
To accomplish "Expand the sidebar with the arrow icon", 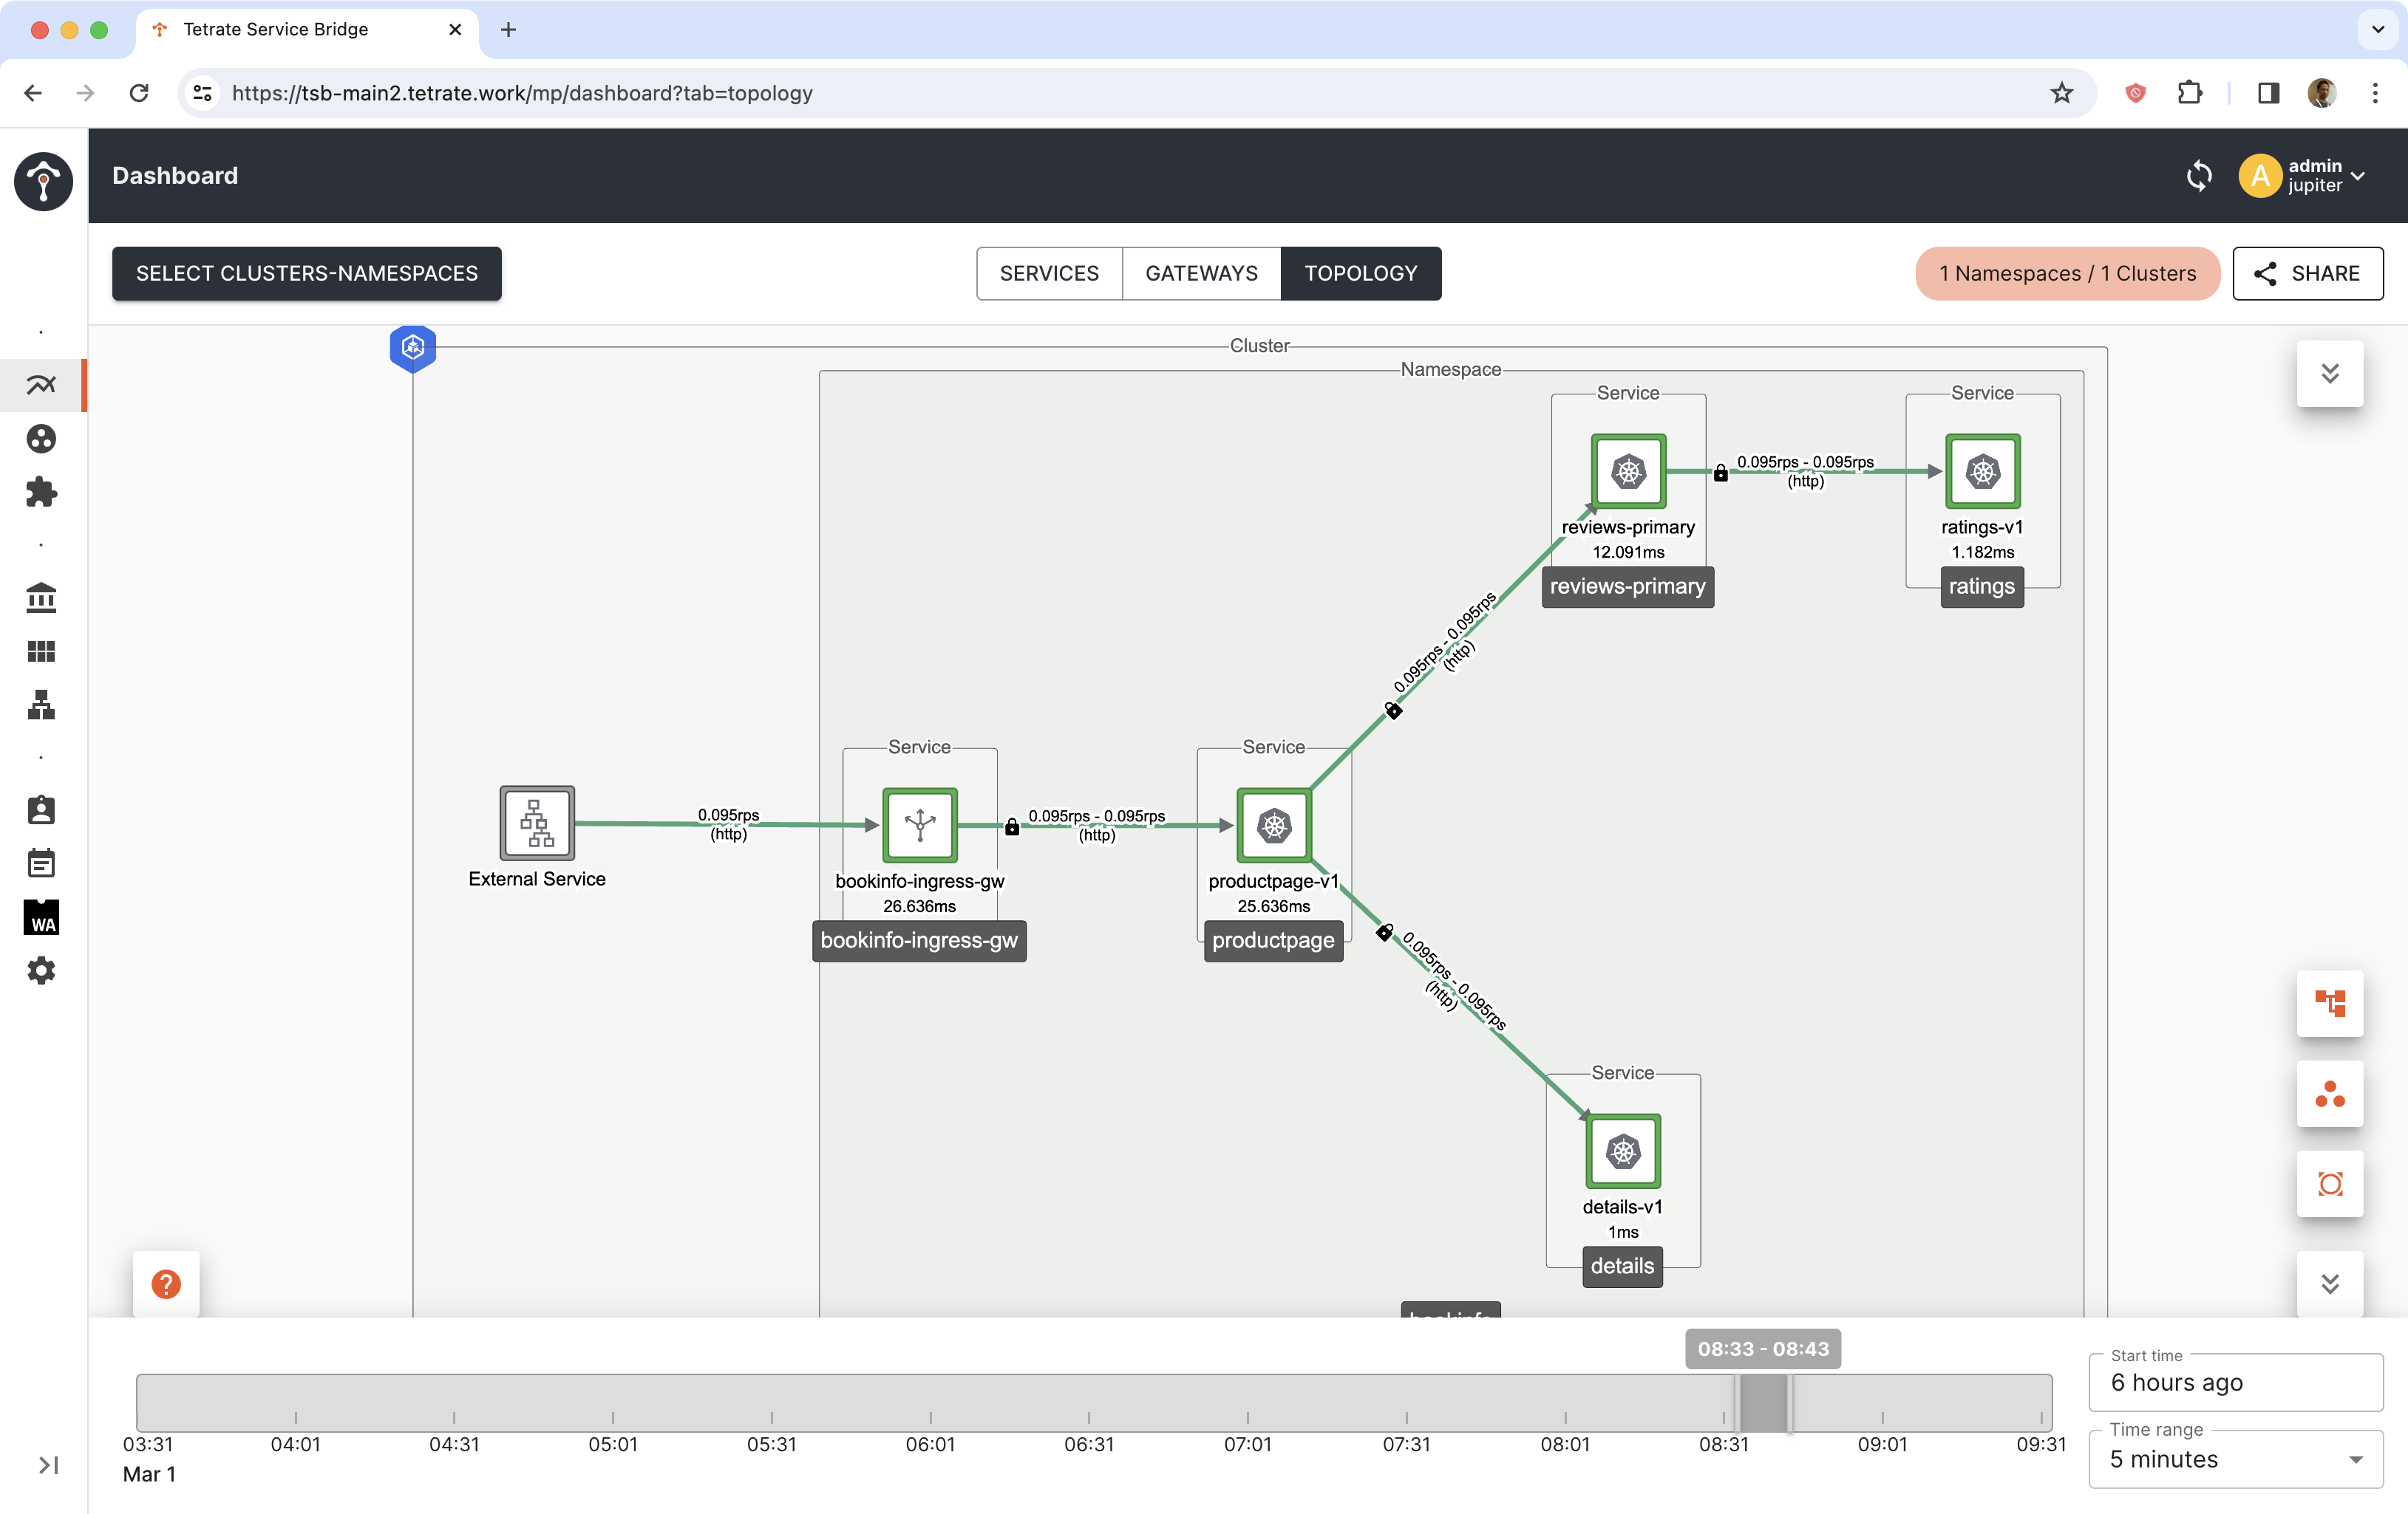I will (x=48, y=1464).
